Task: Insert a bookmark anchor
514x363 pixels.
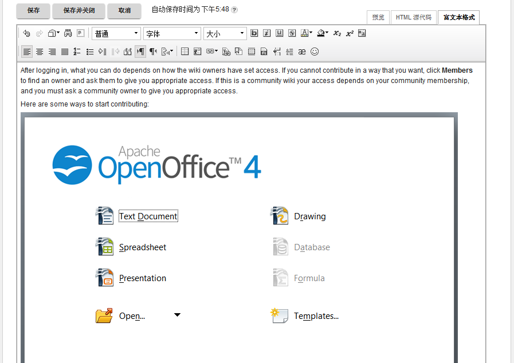Action: (x=238, y=52)
